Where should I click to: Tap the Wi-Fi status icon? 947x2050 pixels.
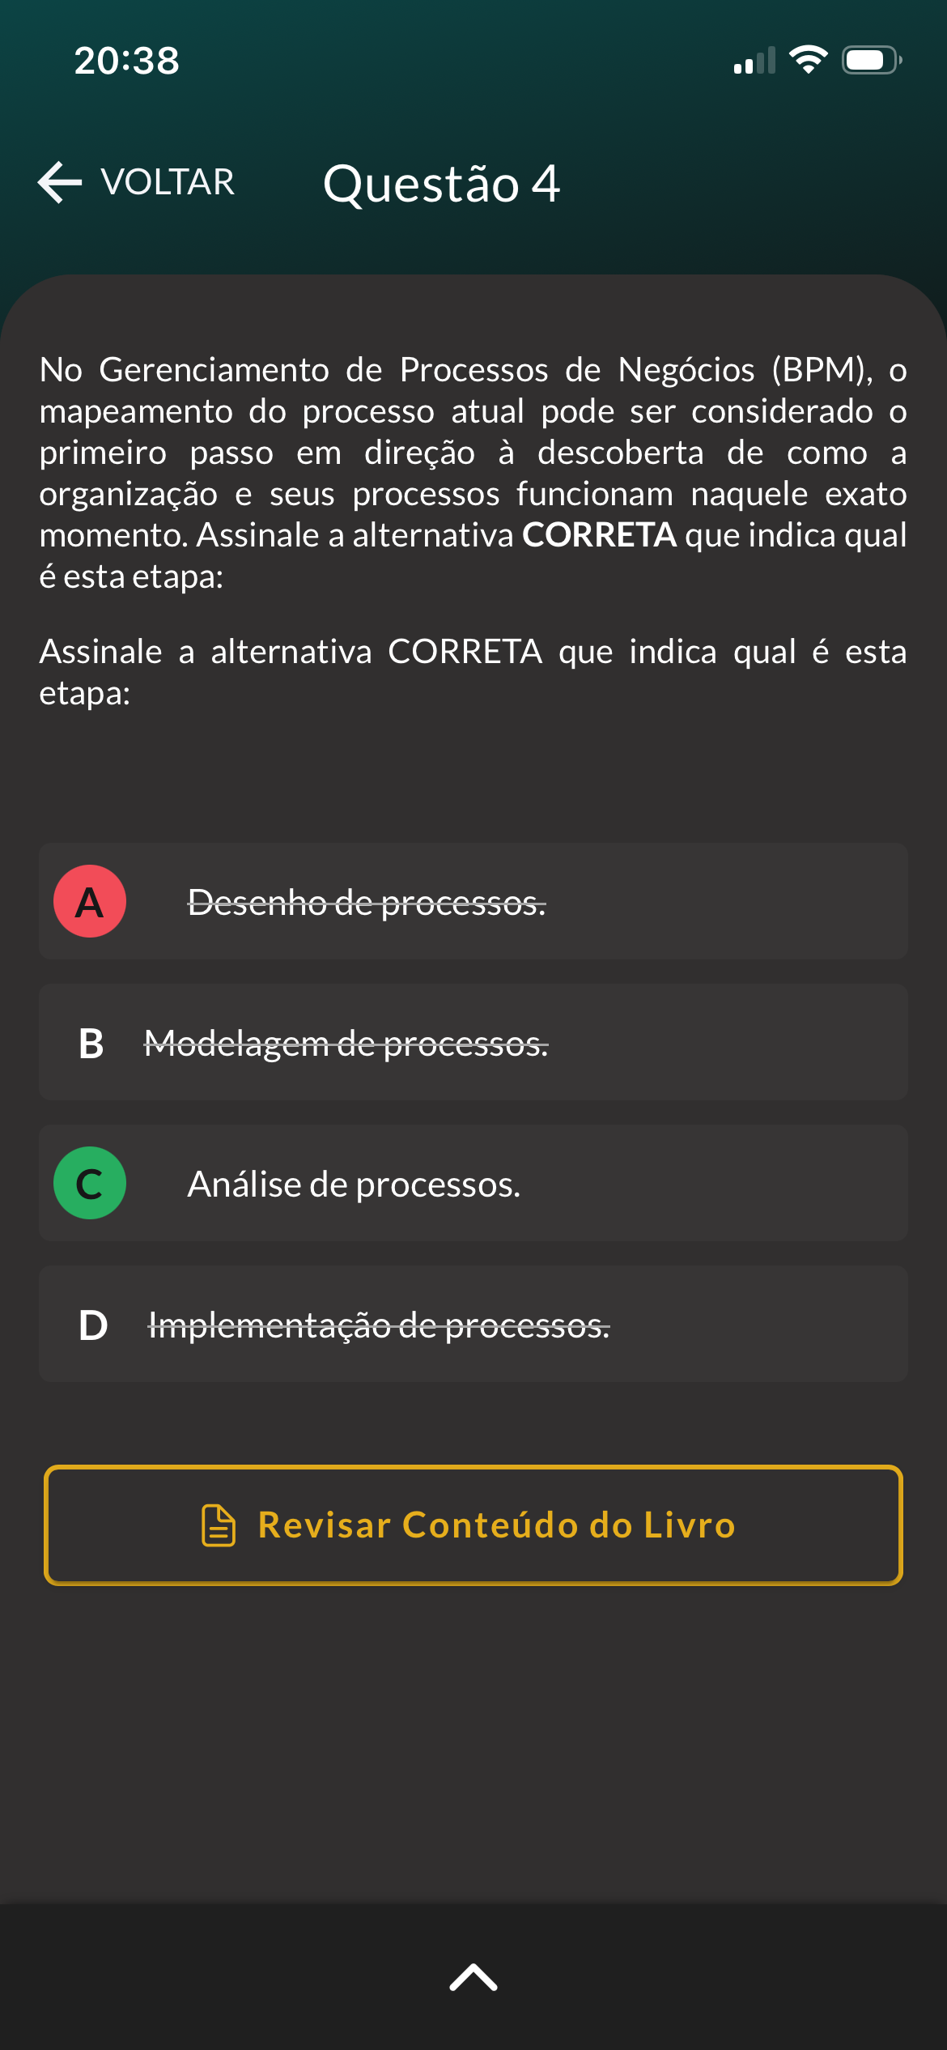click(x=808, y=60)
